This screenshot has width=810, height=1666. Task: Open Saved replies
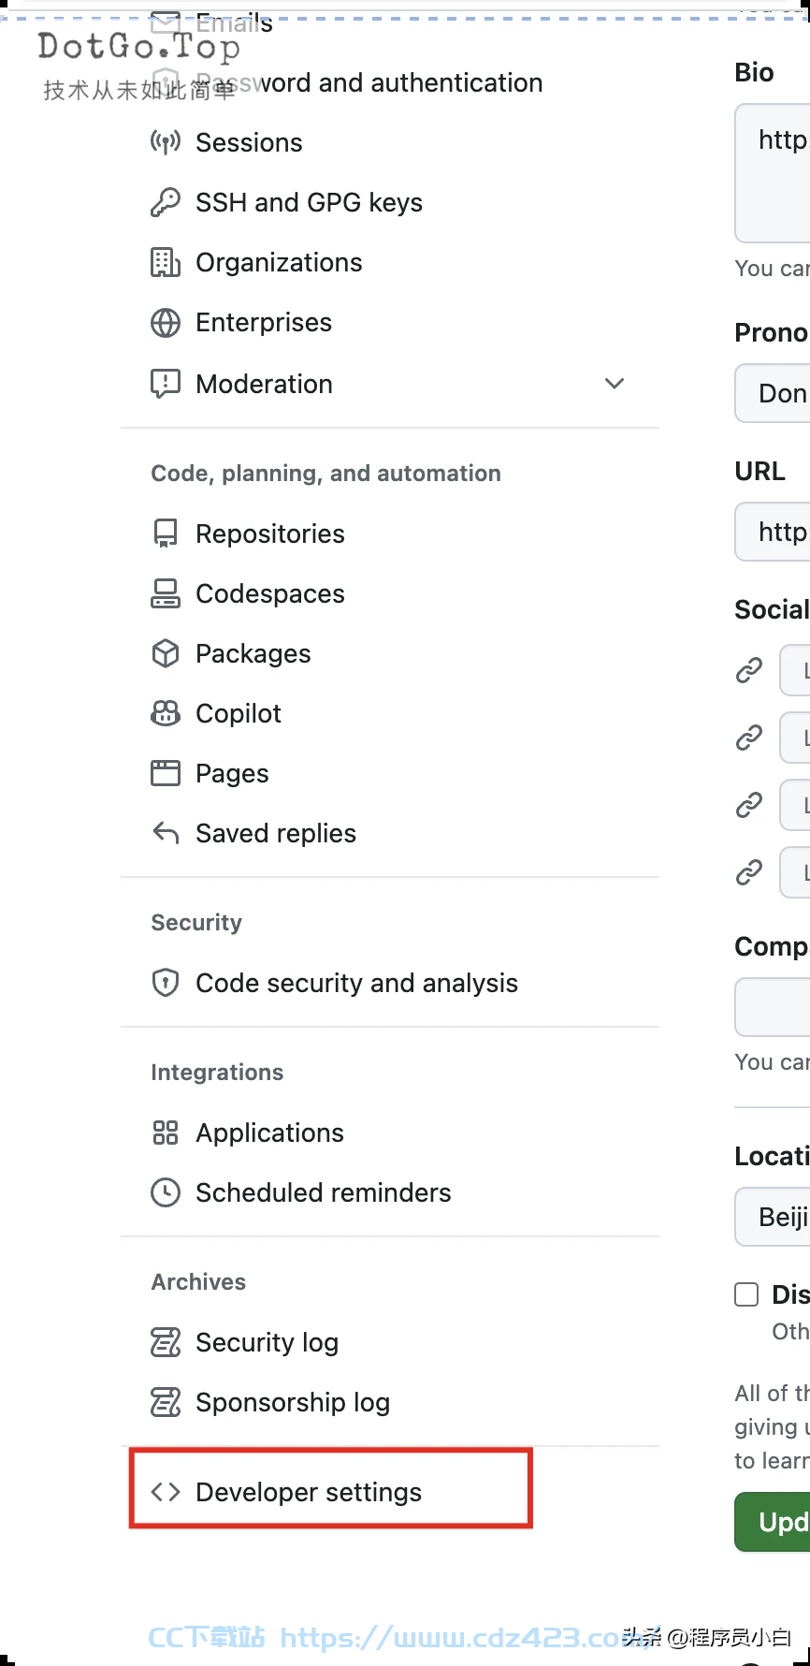point(276,833)
